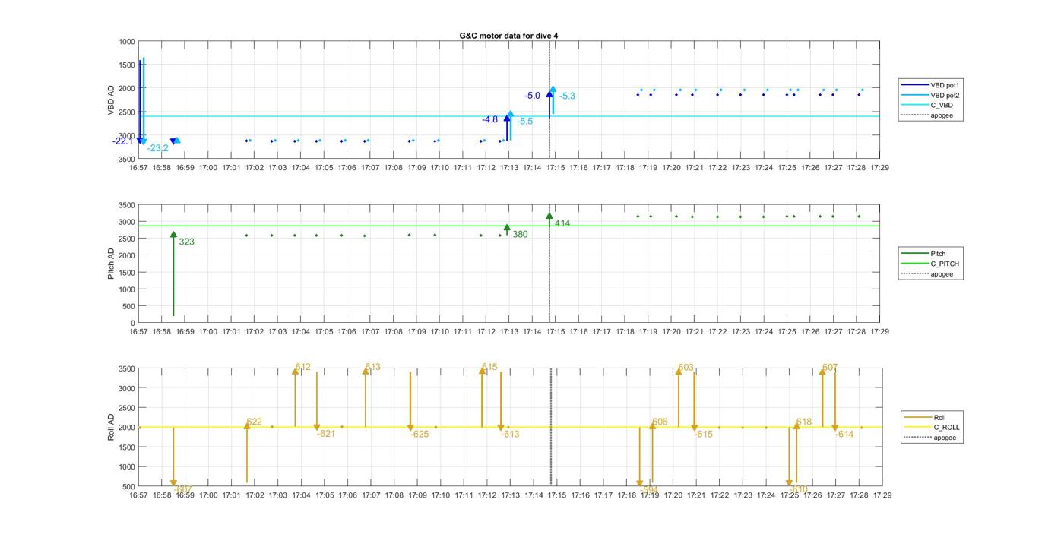This screenshot has width=1064, height=547.
Task: Click the "414" pitch data label
Action: click(x=562, y=223)
